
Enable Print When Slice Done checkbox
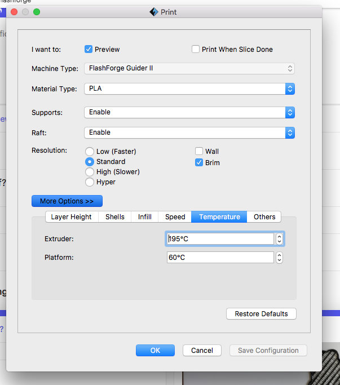pyautogui.click(x=196, y=50)
